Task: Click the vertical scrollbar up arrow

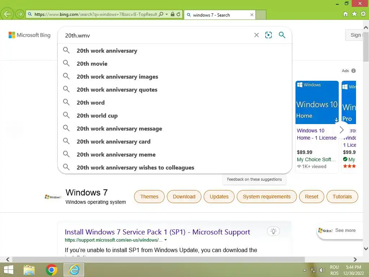Action: (x=366, y=27)
